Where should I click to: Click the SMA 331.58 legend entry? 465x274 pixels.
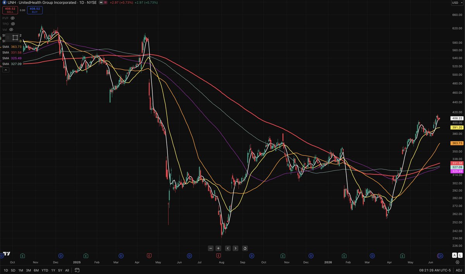click(12, 52)
